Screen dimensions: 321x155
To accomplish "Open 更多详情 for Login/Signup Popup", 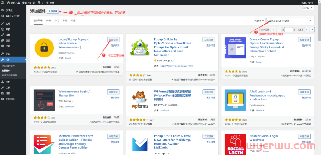I will click(115, 45).
